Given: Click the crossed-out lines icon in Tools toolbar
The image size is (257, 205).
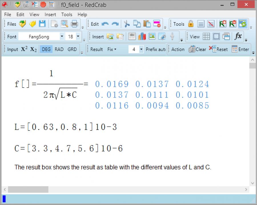Looking at the screenshot, I should coord(211,24).
